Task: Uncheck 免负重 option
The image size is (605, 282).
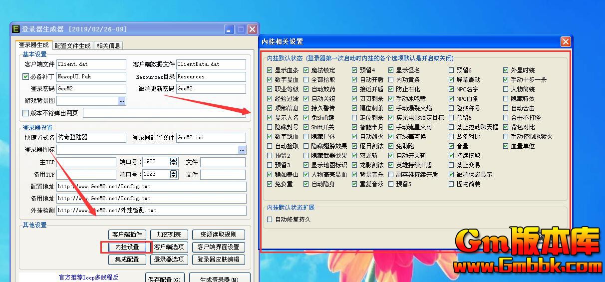Action: point(270,184)
